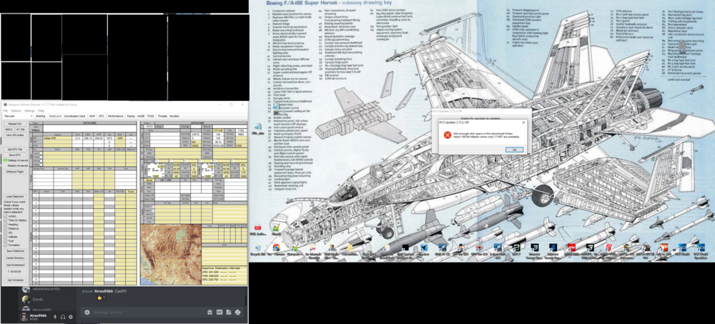This screenshot has width=715, height=324.
Task: Toggle the Action checkbox
Action: [x=6, y=216]
